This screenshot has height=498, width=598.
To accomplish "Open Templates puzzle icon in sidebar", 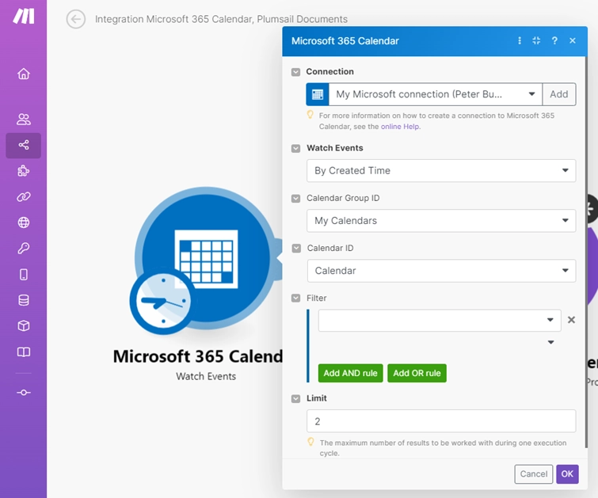I will pos(24,171).
